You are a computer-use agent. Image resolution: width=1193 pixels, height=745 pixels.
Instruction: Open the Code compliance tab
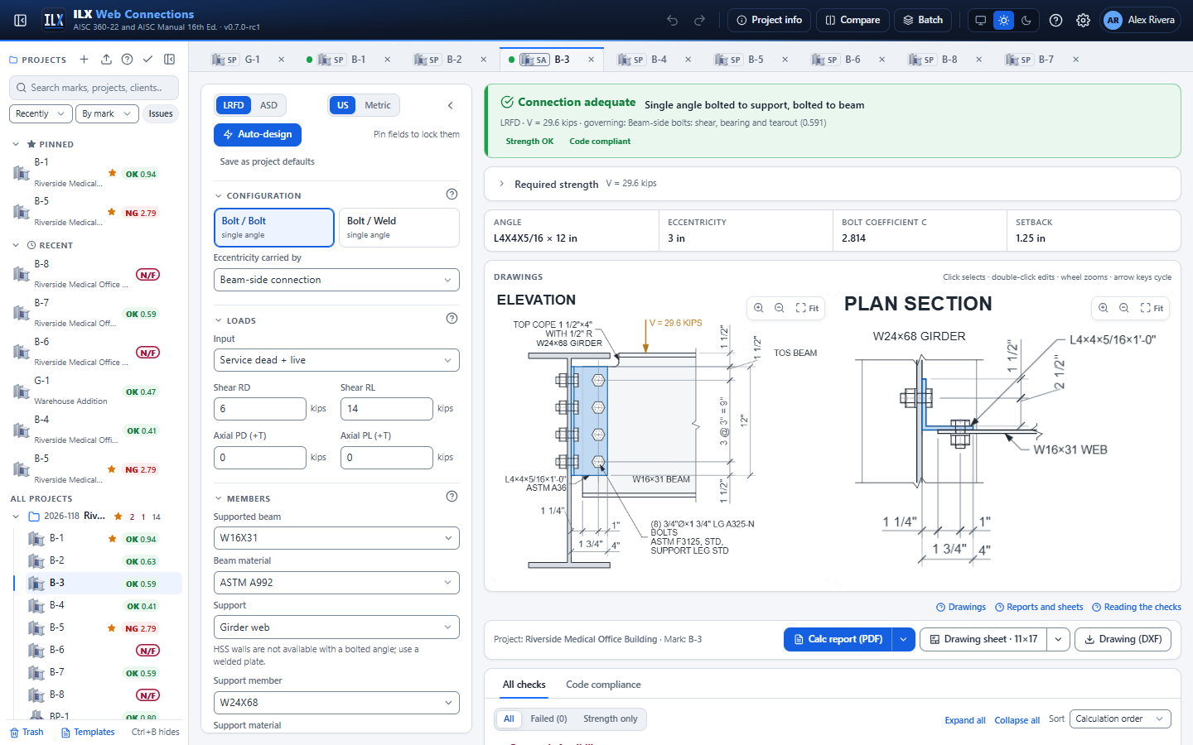click(x=603, y=685)
